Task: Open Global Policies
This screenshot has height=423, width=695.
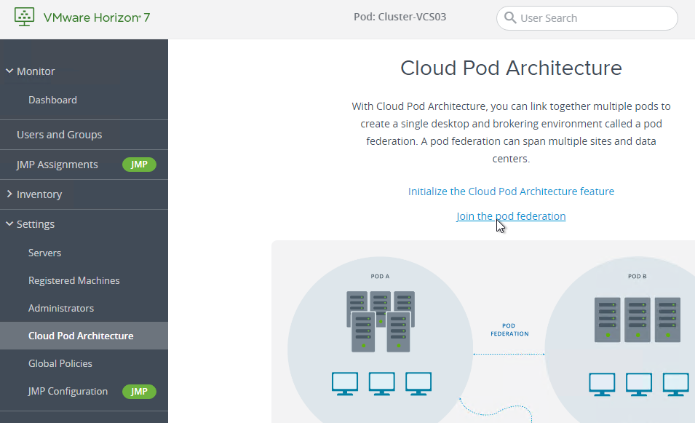Action: pos(60,363)
